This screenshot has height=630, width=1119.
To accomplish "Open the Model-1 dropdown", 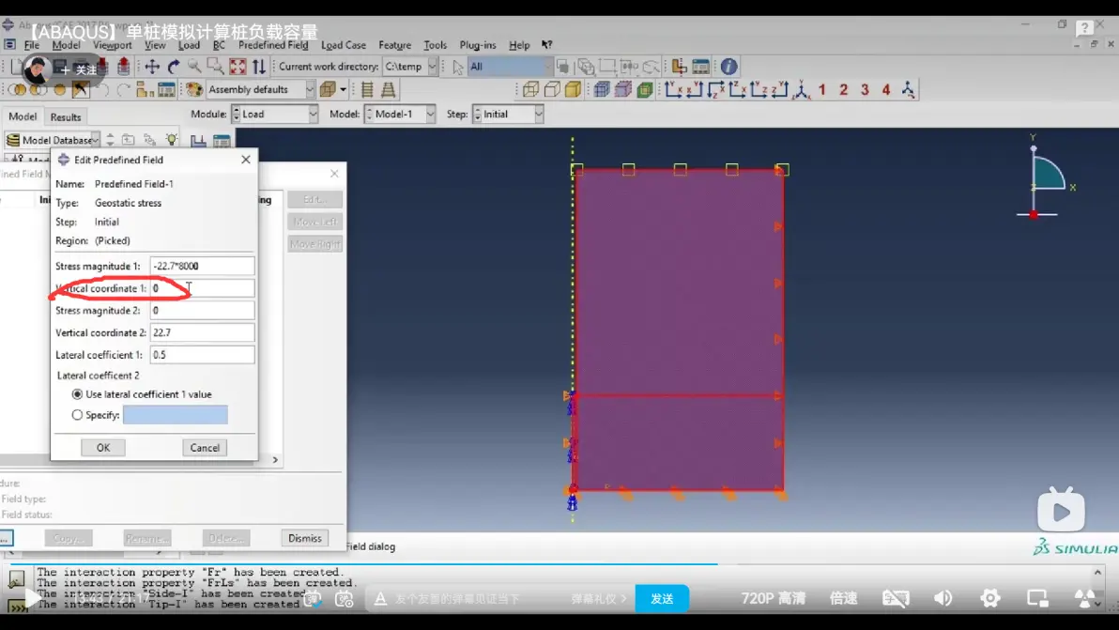I will pos(400,115).
